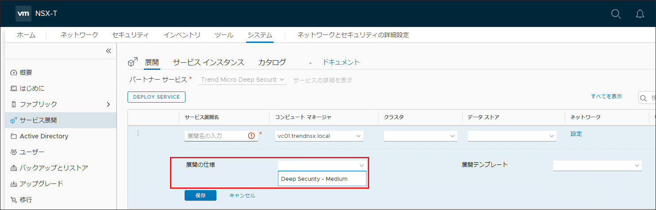Expand the ファブリック submenu arrow
656x210 pixels.
[108, 104]
